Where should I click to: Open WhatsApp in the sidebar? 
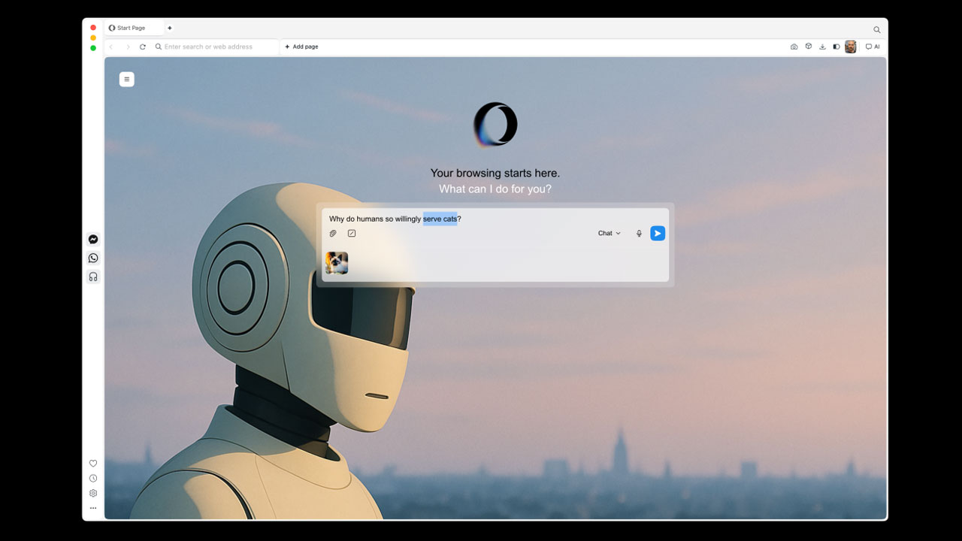pos(93,258)
